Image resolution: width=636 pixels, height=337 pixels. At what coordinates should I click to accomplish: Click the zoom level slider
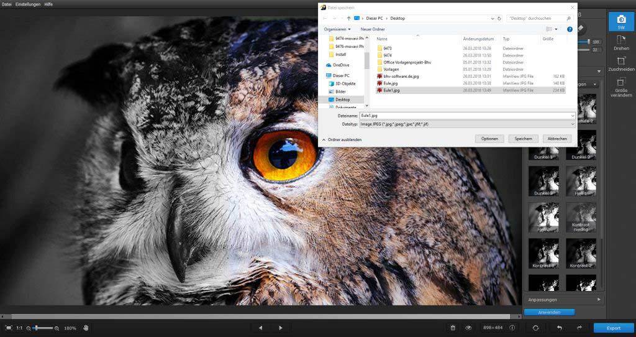pyautogui.click(x=42, y=328)
